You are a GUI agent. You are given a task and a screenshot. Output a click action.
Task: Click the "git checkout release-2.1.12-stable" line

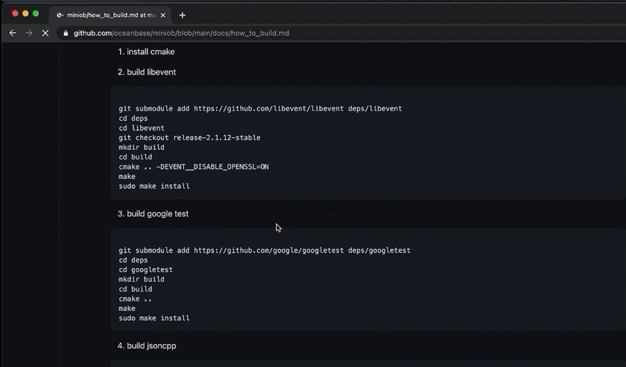[189, 138]
